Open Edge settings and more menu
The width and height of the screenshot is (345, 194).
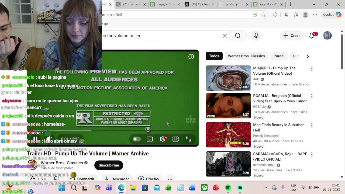315,15
